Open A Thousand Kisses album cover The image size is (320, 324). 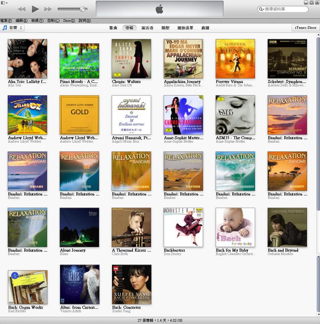coord(131,227)
